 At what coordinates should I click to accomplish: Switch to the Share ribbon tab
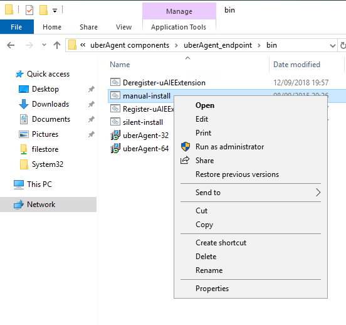[x=89, y=27]
